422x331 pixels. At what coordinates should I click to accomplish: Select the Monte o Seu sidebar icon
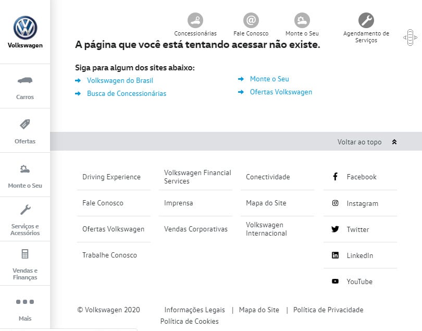(25, 169)
